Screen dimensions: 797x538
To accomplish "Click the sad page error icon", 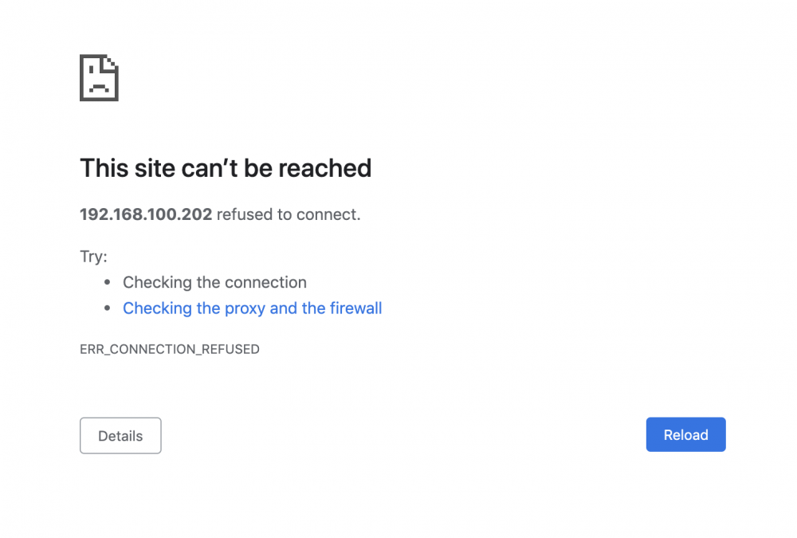I will (x=99, y=78).
